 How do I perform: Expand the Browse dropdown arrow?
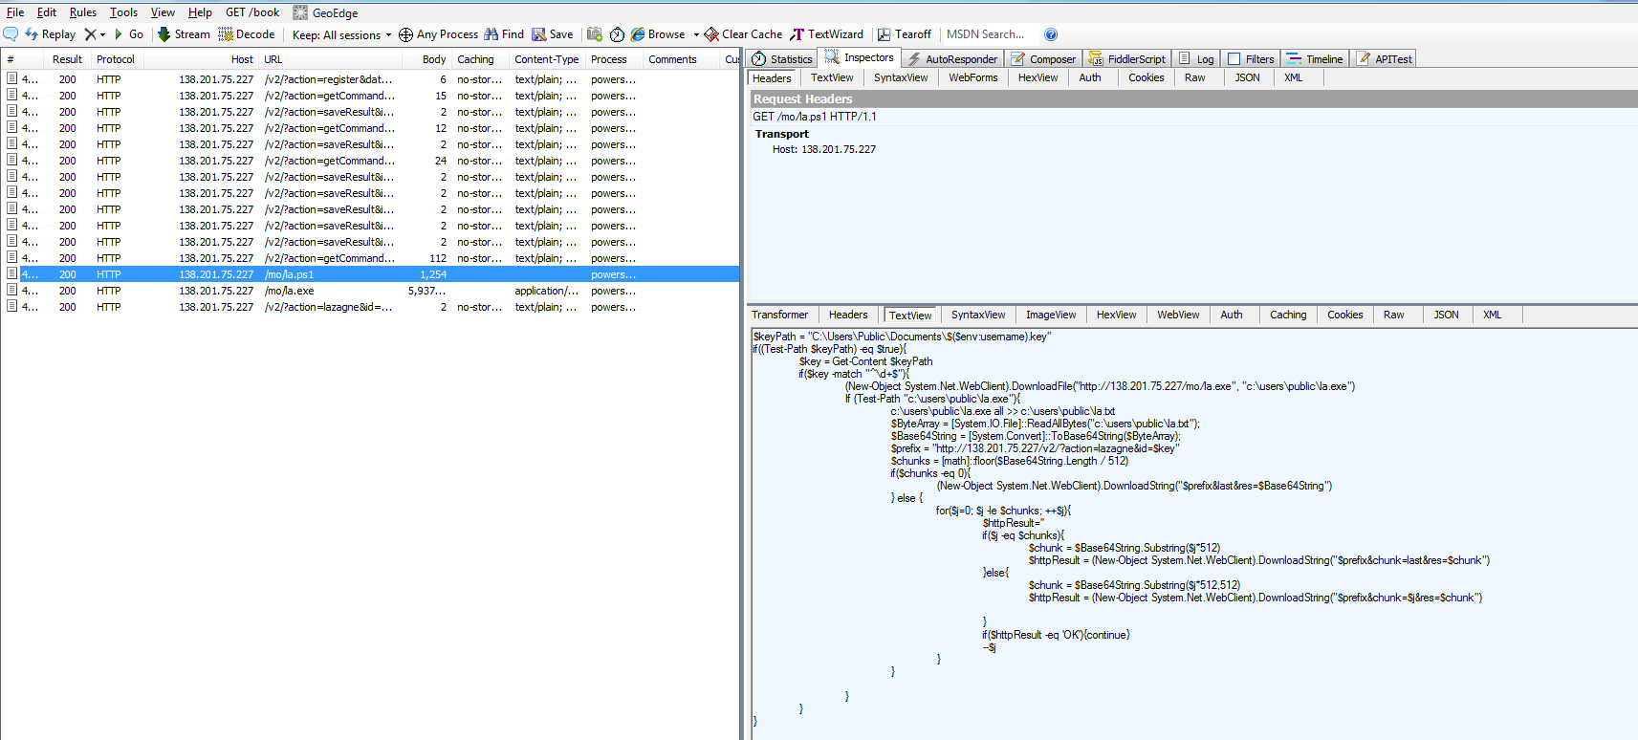tap(696, 34)
